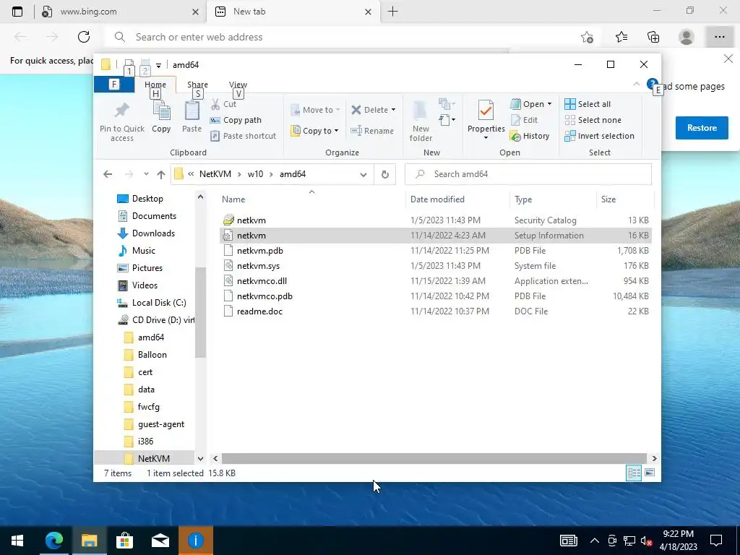Switch to the Home ribbon tab
The image size is (740, 555).
[x=155, y=85]
